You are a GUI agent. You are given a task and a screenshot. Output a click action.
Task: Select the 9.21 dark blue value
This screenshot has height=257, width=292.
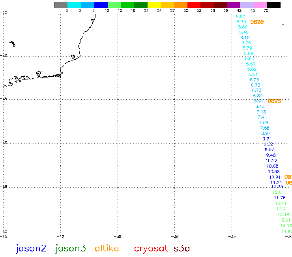267,139
